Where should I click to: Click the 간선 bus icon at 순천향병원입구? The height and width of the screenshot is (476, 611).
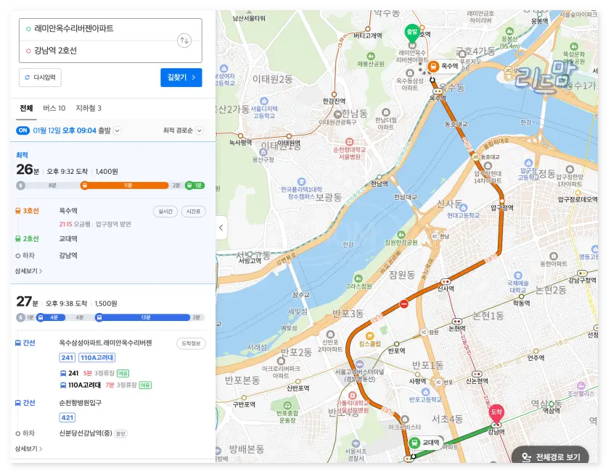[x=18, y=403]
